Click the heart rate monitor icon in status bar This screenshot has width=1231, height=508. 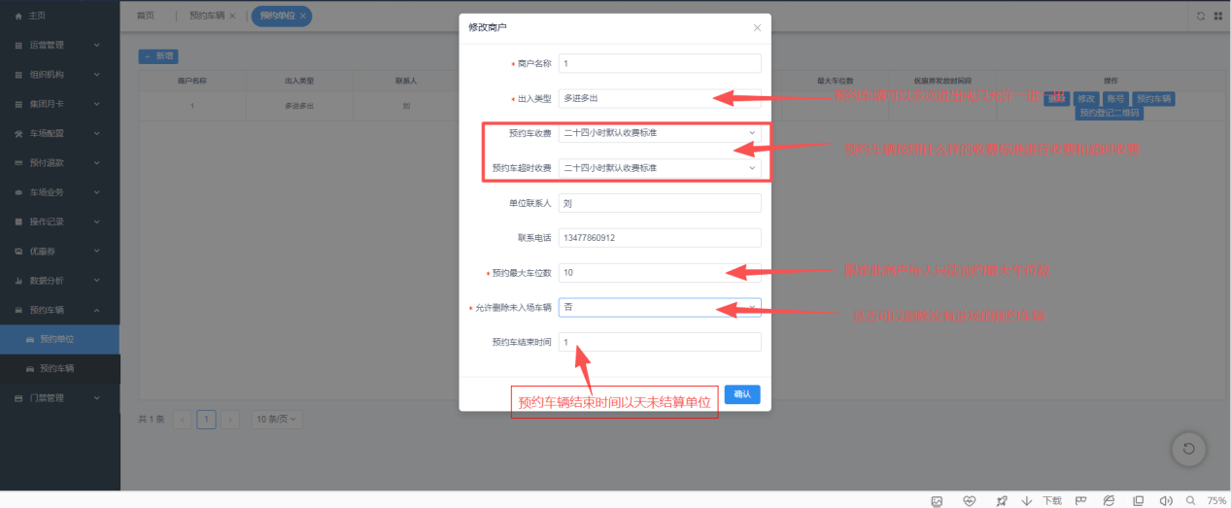pos(969,500)
